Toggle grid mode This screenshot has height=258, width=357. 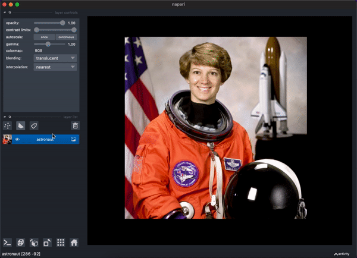coord(61,243)
